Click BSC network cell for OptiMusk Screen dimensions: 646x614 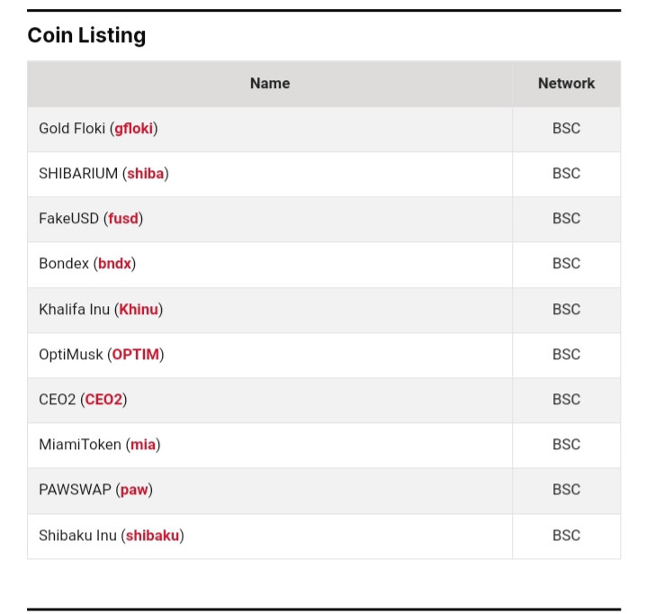tap(566, 355)
